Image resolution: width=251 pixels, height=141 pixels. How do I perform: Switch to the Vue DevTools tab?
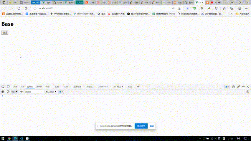pyautogui.click(x=22, y=87)
